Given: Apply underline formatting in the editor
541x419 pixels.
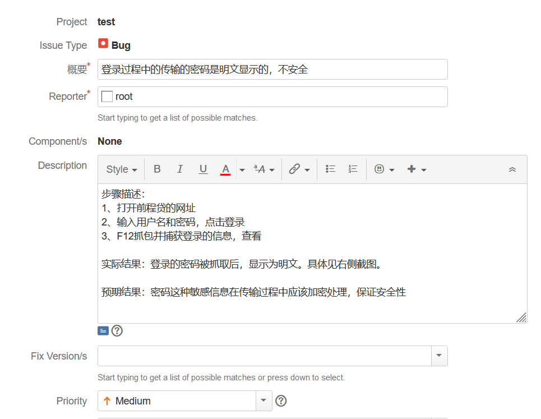Looking at the screenshot, I should point(203,169).
